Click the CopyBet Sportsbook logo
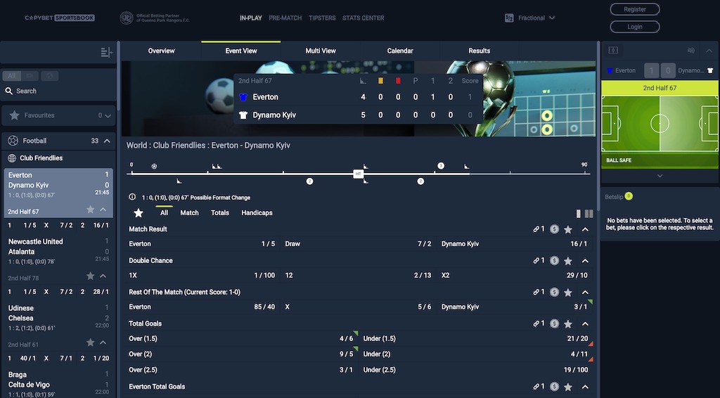This screenshot has width=720, height=398. point(60,18)
